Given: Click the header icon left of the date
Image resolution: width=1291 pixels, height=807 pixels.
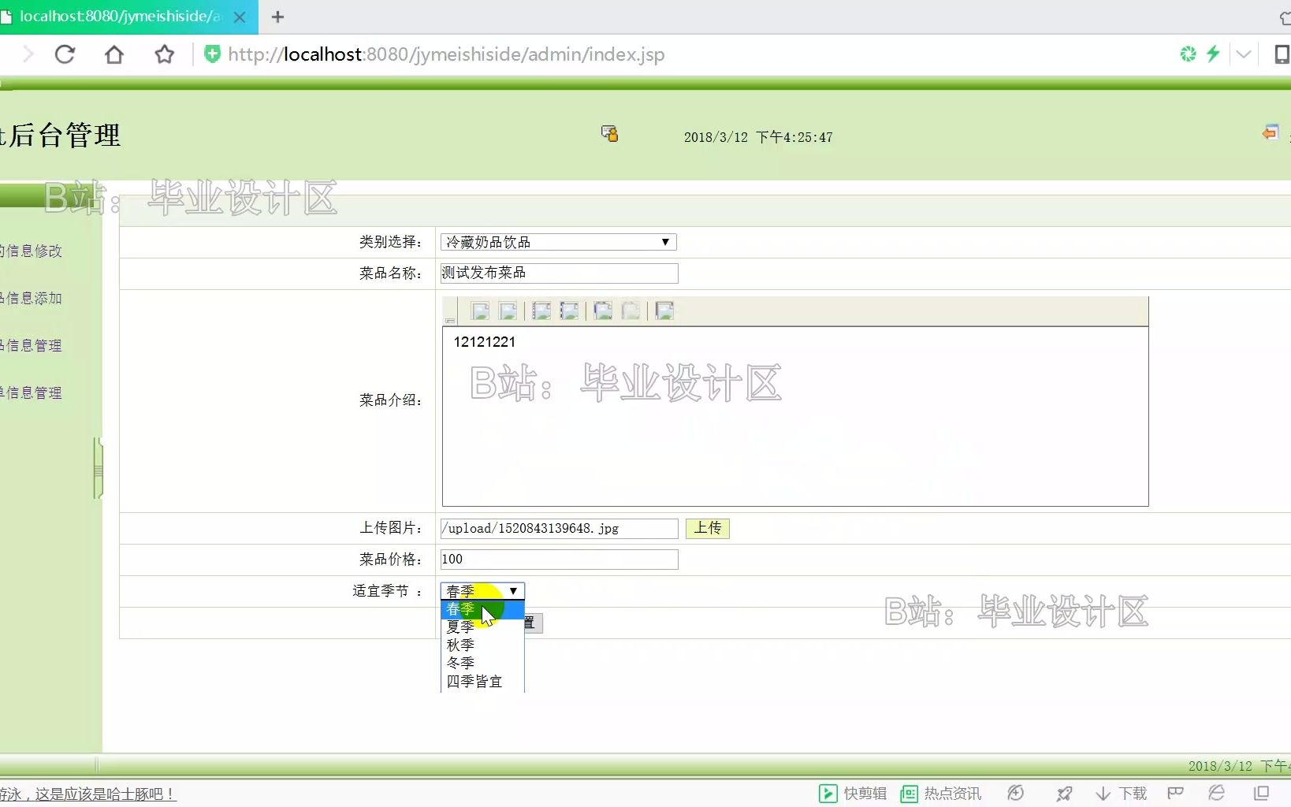Looking at the screenshot, I should 609,133.
